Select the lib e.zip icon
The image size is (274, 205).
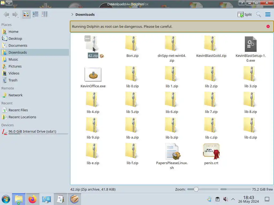coord(93,151)
